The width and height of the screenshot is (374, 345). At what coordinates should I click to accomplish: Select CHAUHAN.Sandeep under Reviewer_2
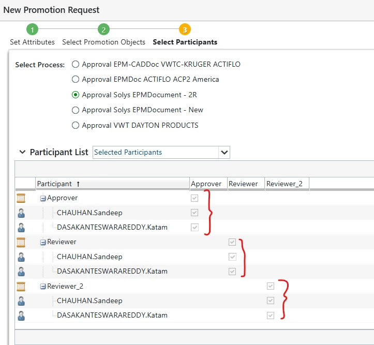point(89,301)
